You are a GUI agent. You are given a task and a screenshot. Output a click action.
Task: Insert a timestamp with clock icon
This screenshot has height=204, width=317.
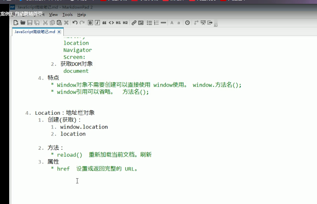click(188, 23)
